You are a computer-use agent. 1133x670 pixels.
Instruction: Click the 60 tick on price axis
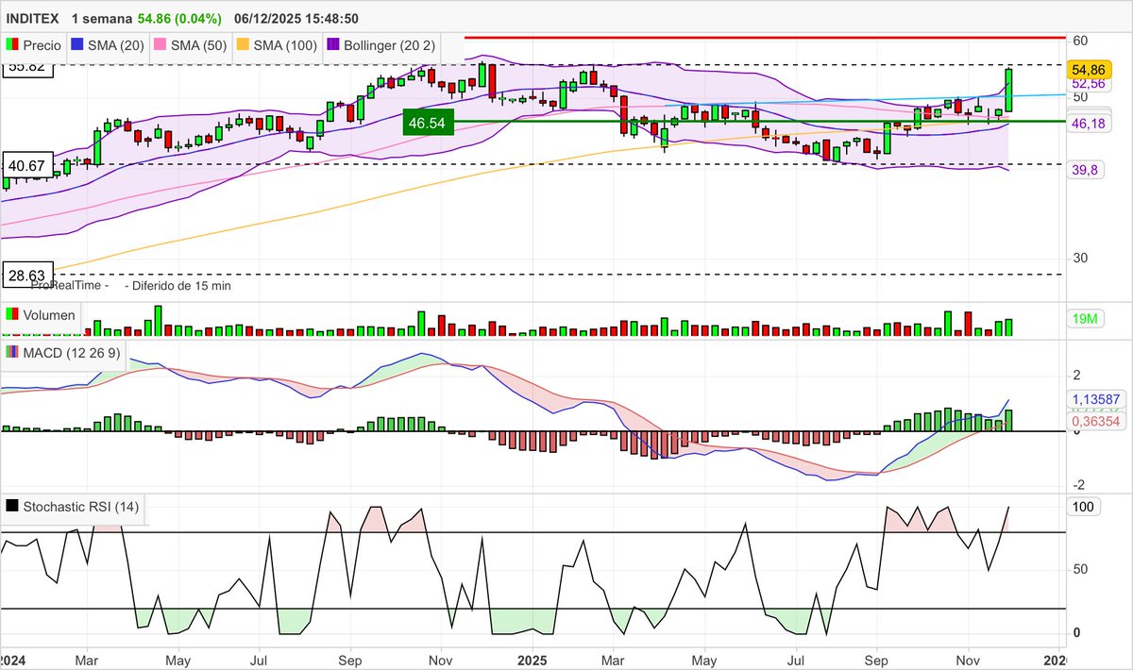(x=1081, y=41)
